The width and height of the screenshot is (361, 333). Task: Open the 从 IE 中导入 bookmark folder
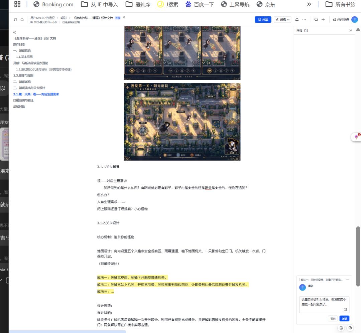coord(99,4)
